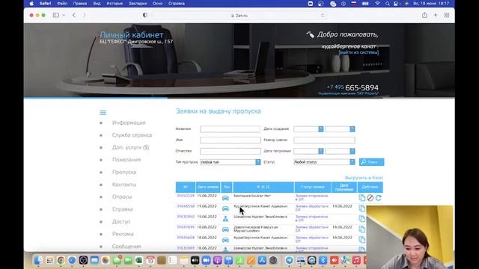Copy the 18.06.2022 Кудайбергенов request
This screenshot has width=479, height=269.
point(362,239)
